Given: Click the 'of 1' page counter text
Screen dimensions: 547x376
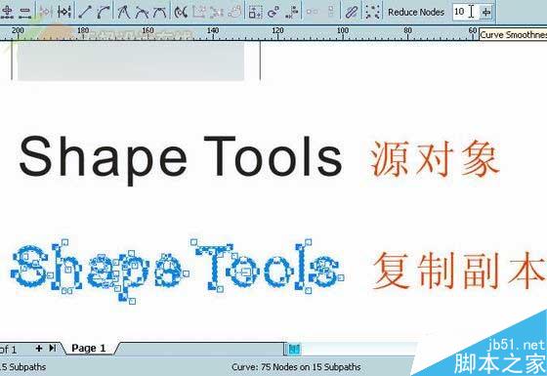Looking at the screenshot, I should tap(8, 350).
